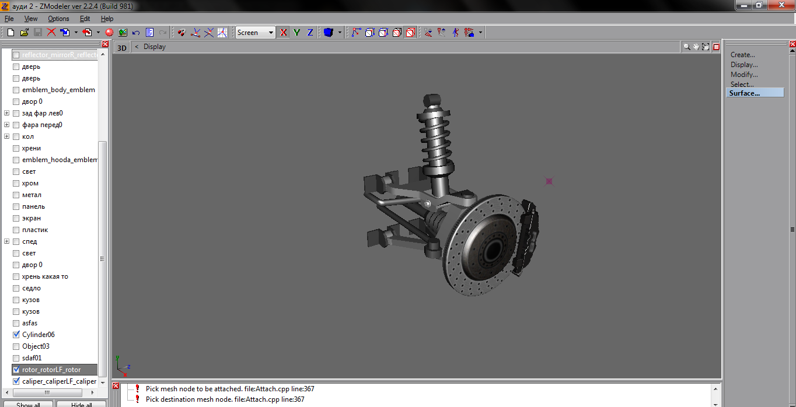The image size is (796, 407).
Task: Open the File menu
Action: (9, 19)
